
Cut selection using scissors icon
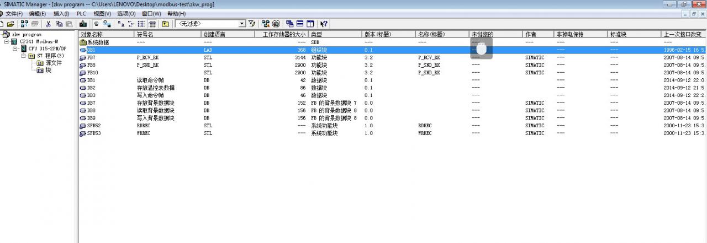[x=49, y=24]
